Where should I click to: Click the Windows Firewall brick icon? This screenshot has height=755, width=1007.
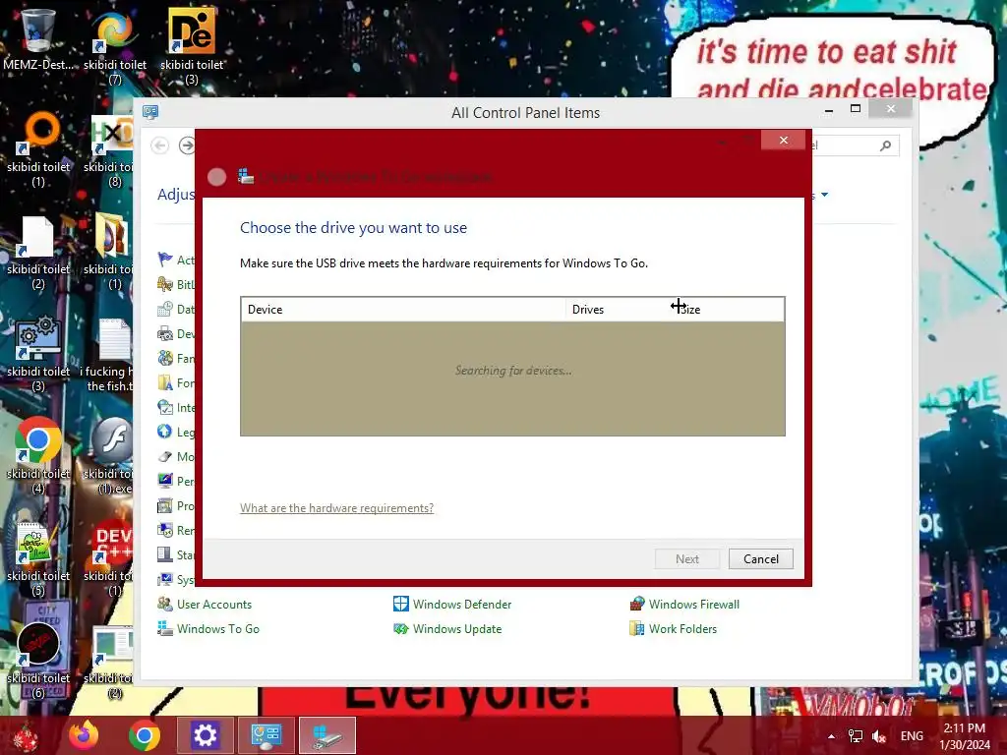pos(637,604)
